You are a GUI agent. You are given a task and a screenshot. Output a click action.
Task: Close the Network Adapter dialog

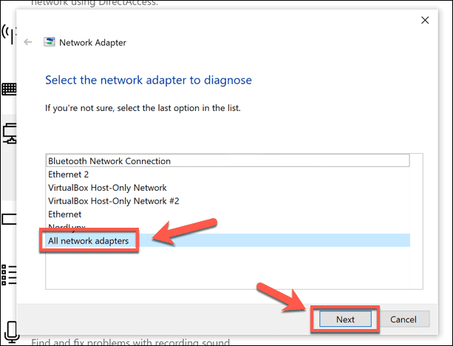tap(425, 20)
